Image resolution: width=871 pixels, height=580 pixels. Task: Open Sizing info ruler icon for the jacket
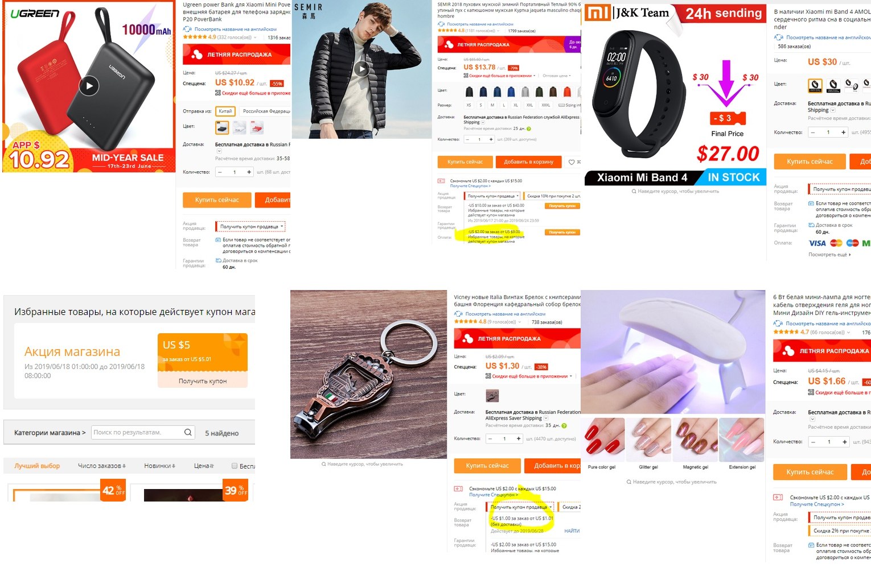[562, 105]
